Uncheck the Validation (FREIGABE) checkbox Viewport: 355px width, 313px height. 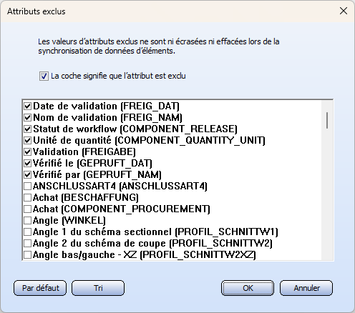pos(27,151)
